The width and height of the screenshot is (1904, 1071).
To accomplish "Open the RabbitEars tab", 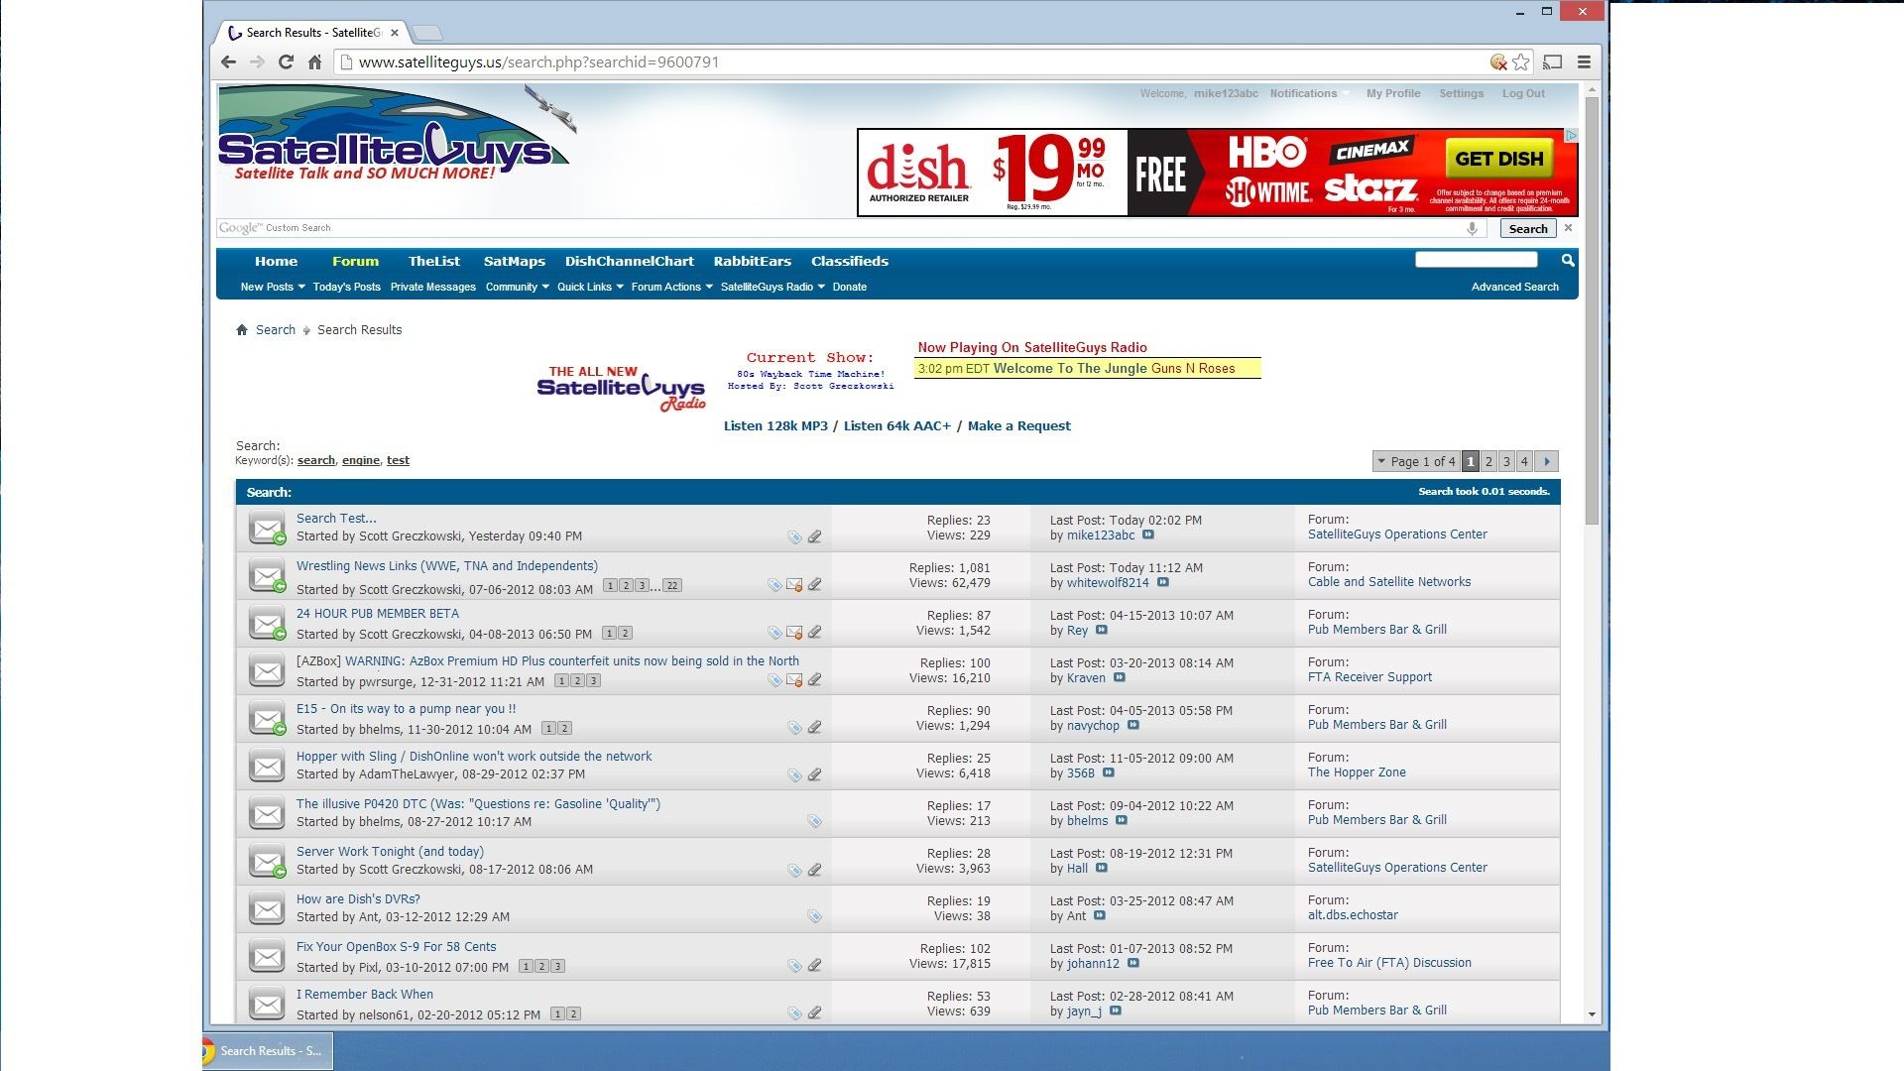I will tap(752, 262).
